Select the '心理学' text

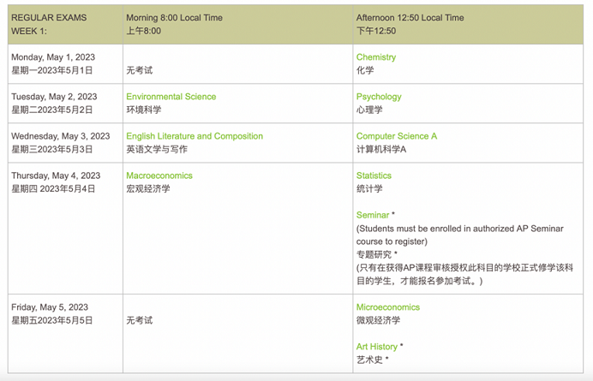[369, 110]
